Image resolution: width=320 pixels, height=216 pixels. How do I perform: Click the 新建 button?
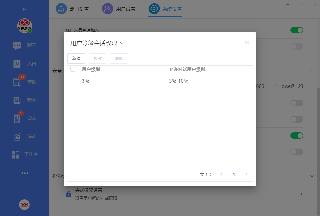coord(76,58)
